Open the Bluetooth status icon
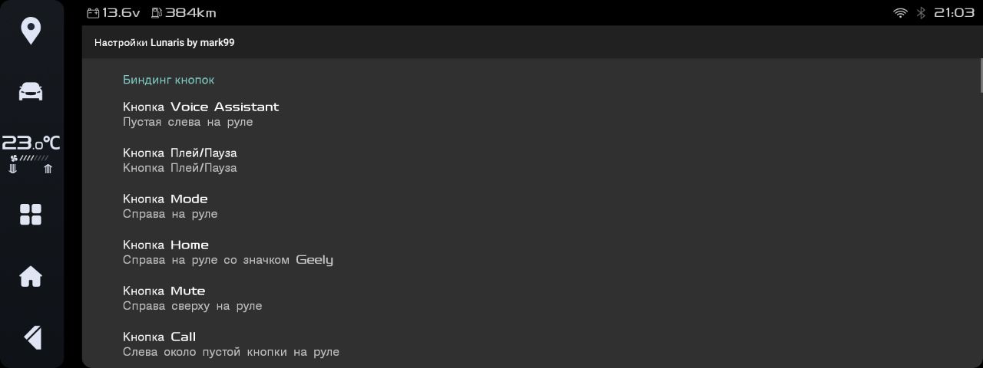Screen dimensions: 983x368 click(x=921, y=13)
